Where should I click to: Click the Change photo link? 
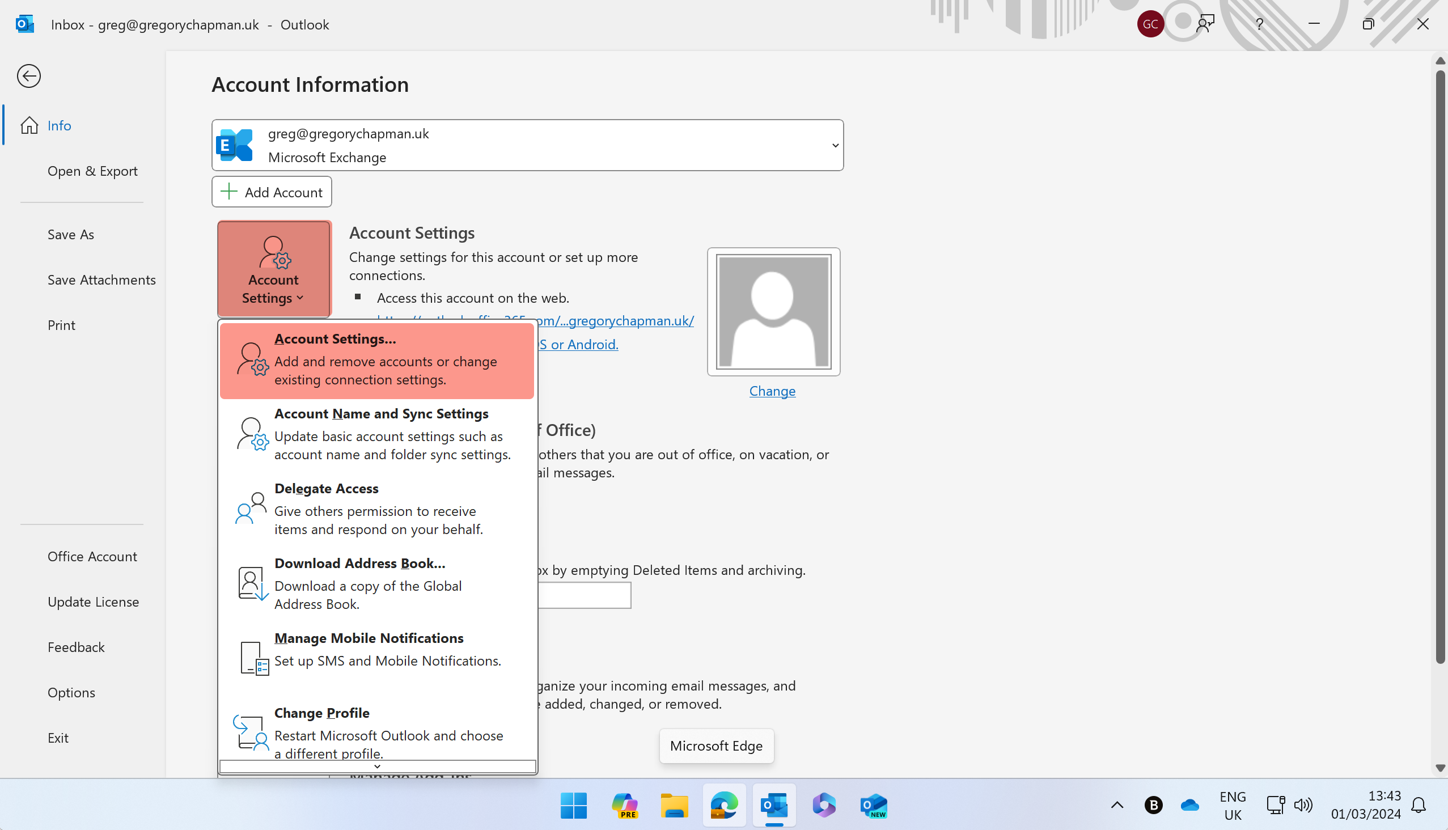pos(772,391)
